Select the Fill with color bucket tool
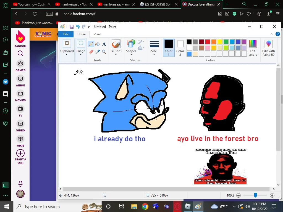Viewport: 283px width, 212px height. click(x=98, y=44)
